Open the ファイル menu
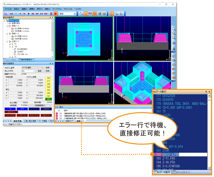The height and width of the screenshot is (177, 214). point(8,9)
